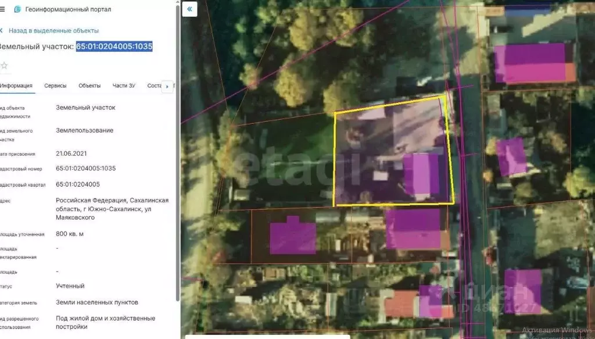Add land plot to favorites with star
Screen dimensions: 595x339
[x=4, y=65]
